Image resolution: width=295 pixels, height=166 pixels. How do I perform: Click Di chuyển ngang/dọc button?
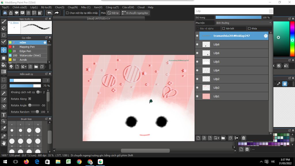(x=135, y=13)
